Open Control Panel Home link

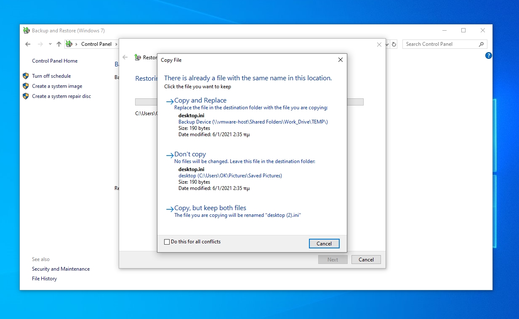(55, 61)
